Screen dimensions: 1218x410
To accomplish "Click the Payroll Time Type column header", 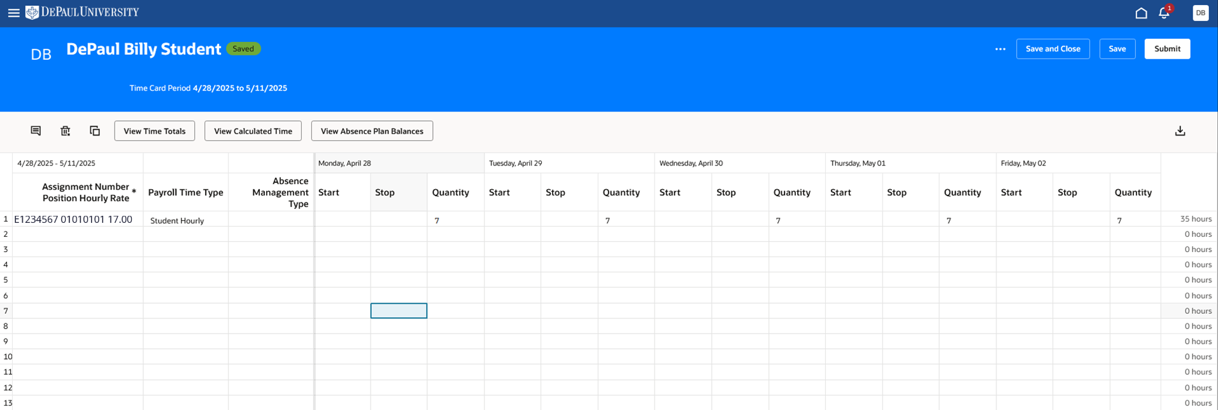I will pyautogui.click(x=186, y=192).
